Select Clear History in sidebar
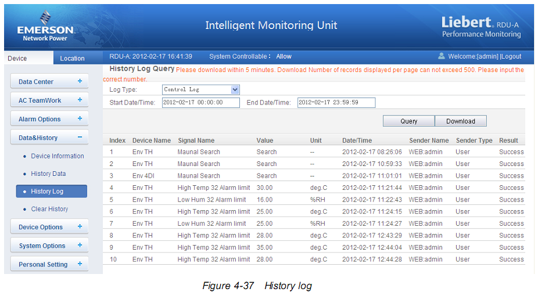This screenshot has height=292, width=538. [49, 209]
